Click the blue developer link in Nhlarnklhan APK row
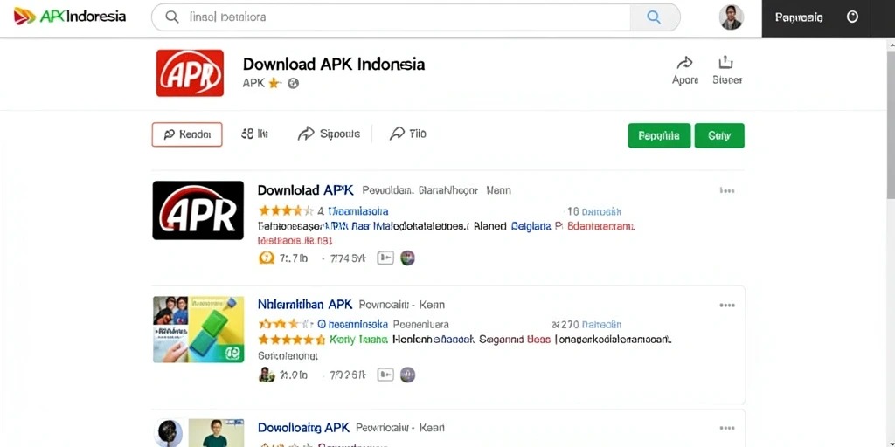 (x=352, y=325)
